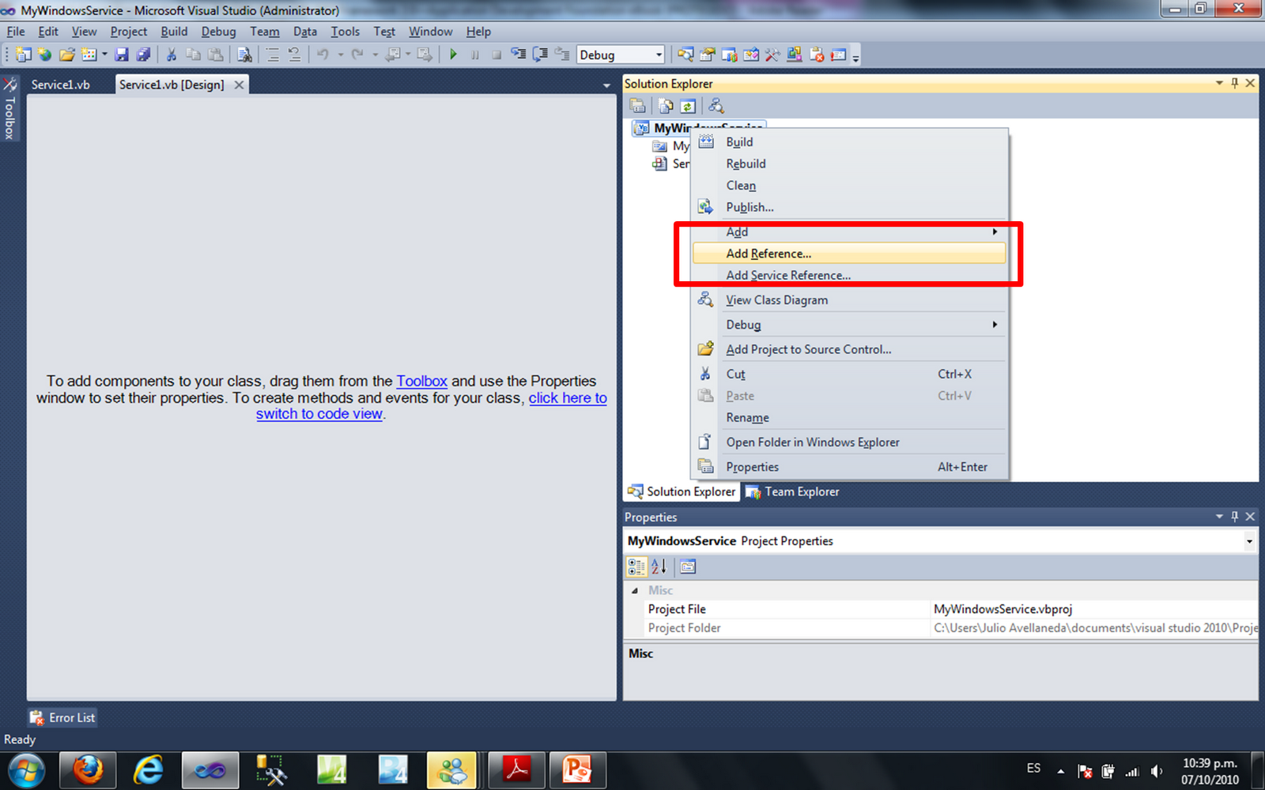Select the View Class Diagram icon in Solution Explorer
Image resolution: width=1265 pixels, height=790 pixels.
(x=704, y=299)
